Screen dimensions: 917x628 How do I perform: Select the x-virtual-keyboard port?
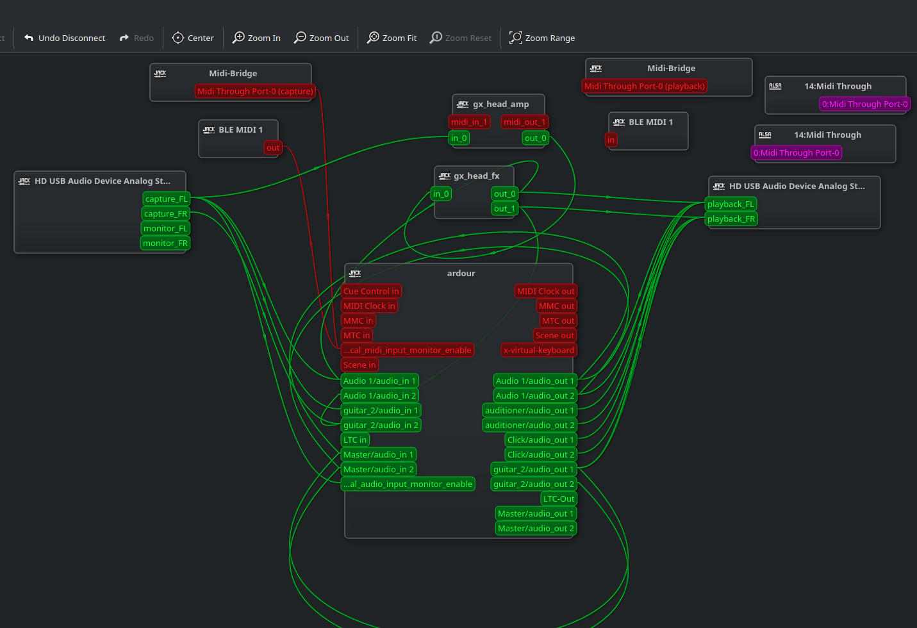pos(539,350)
